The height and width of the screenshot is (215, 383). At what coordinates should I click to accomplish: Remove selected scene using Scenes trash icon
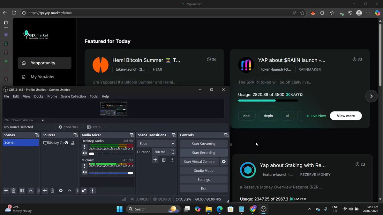pyautogui.click(x=13, y=190)
